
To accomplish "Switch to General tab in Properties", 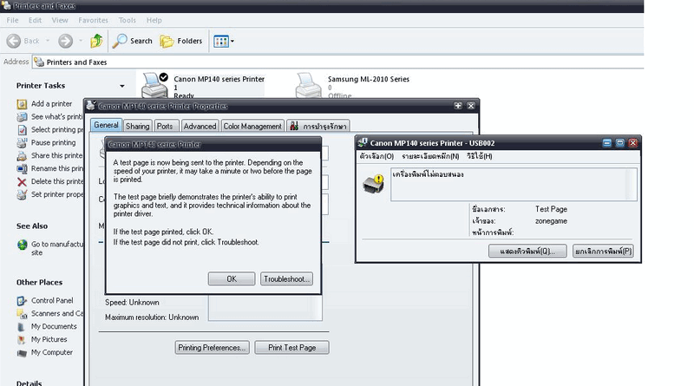I will pos(106,125).
